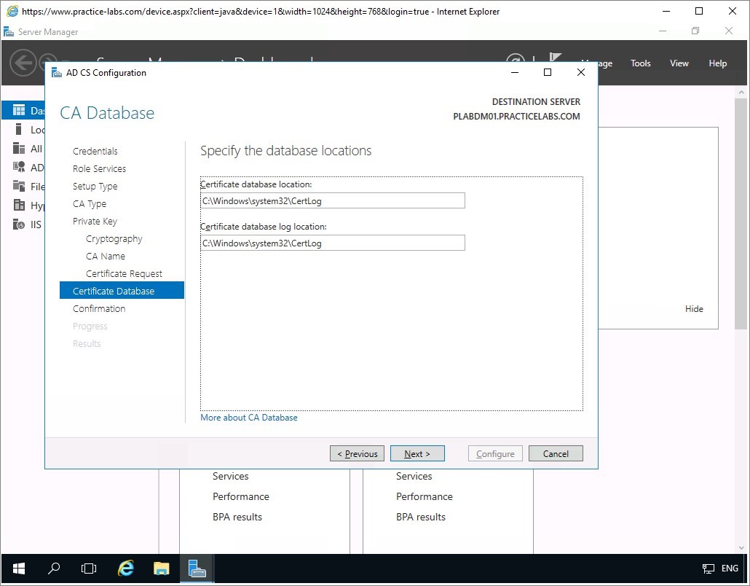Click the Dashboard icon in the Server Manager sidebar
Image resolution: width=750 pixels, height=586 pixels.
tap(19, 111)
